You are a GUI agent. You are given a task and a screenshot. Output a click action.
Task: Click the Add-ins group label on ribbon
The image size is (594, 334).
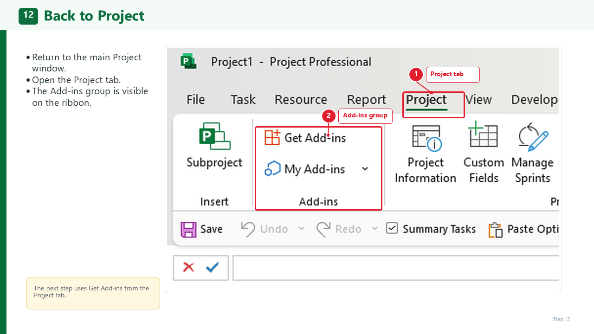coord(318,202)
